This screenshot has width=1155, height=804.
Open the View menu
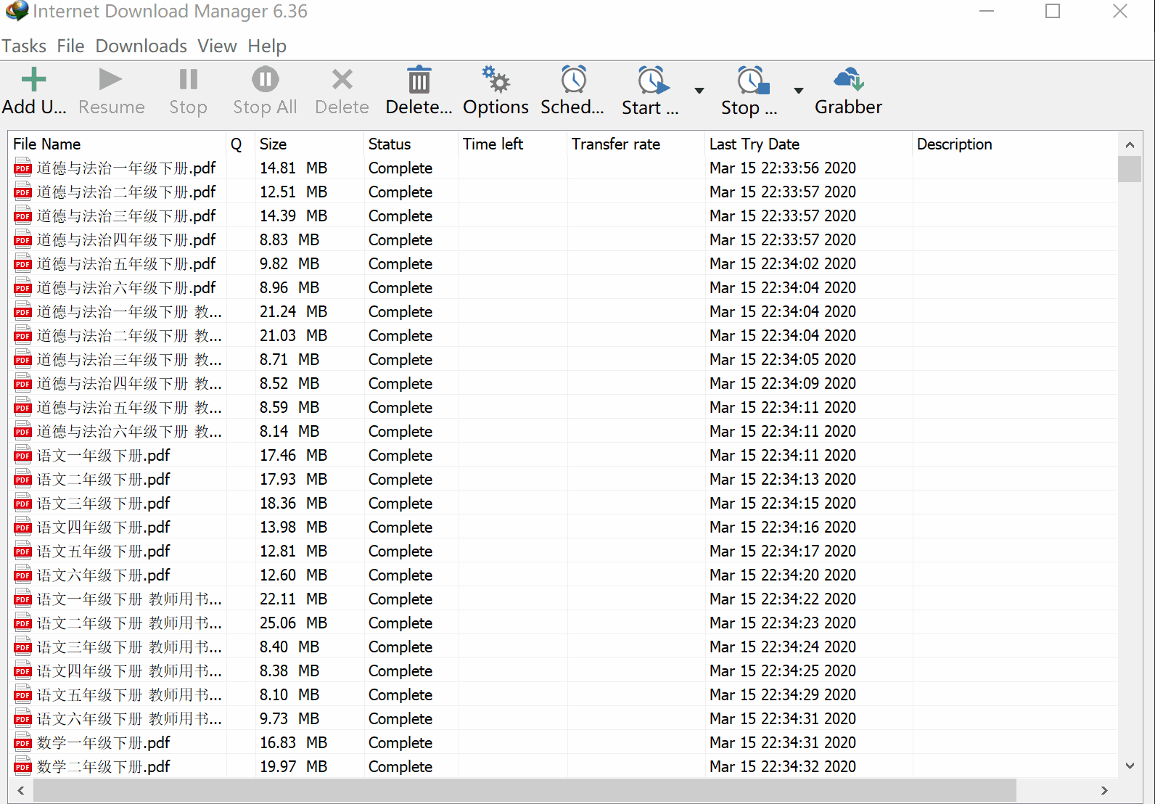[x=217, y=46]
